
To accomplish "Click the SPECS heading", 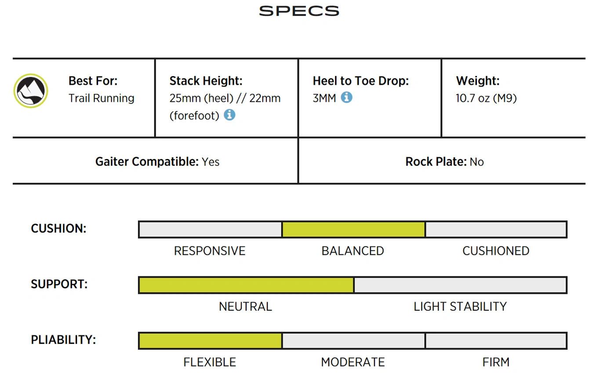I will point(299,11).
